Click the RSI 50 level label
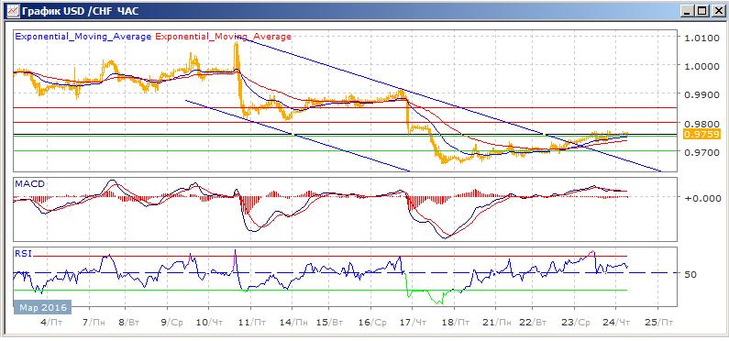Image resolution: width=729 pixels, height=341 pixels. pos(690,275)
